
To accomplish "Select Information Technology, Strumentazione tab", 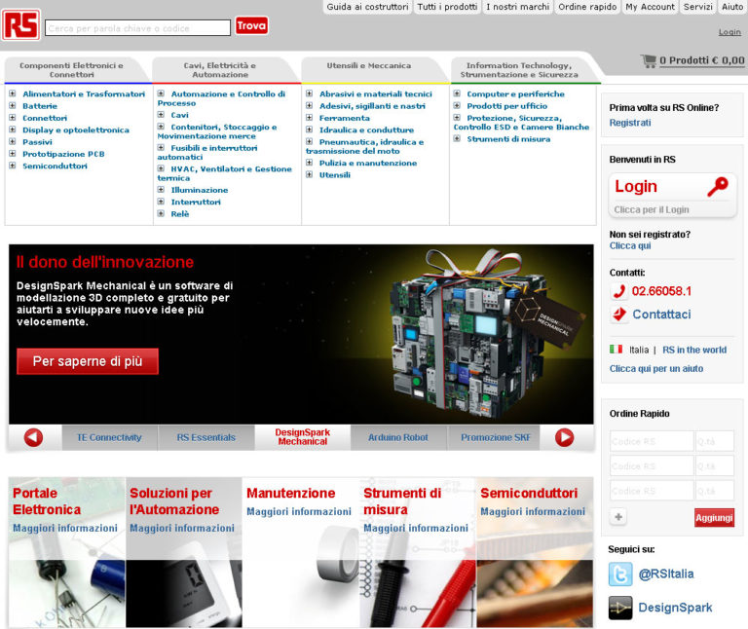I will click(x=519, y=70).
